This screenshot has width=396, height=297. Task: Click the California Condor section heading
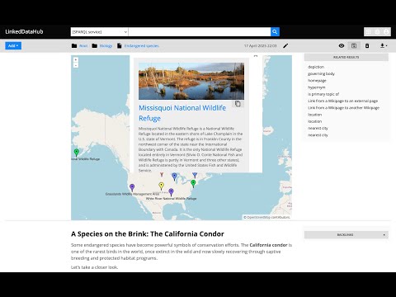[x=148, y=234]
